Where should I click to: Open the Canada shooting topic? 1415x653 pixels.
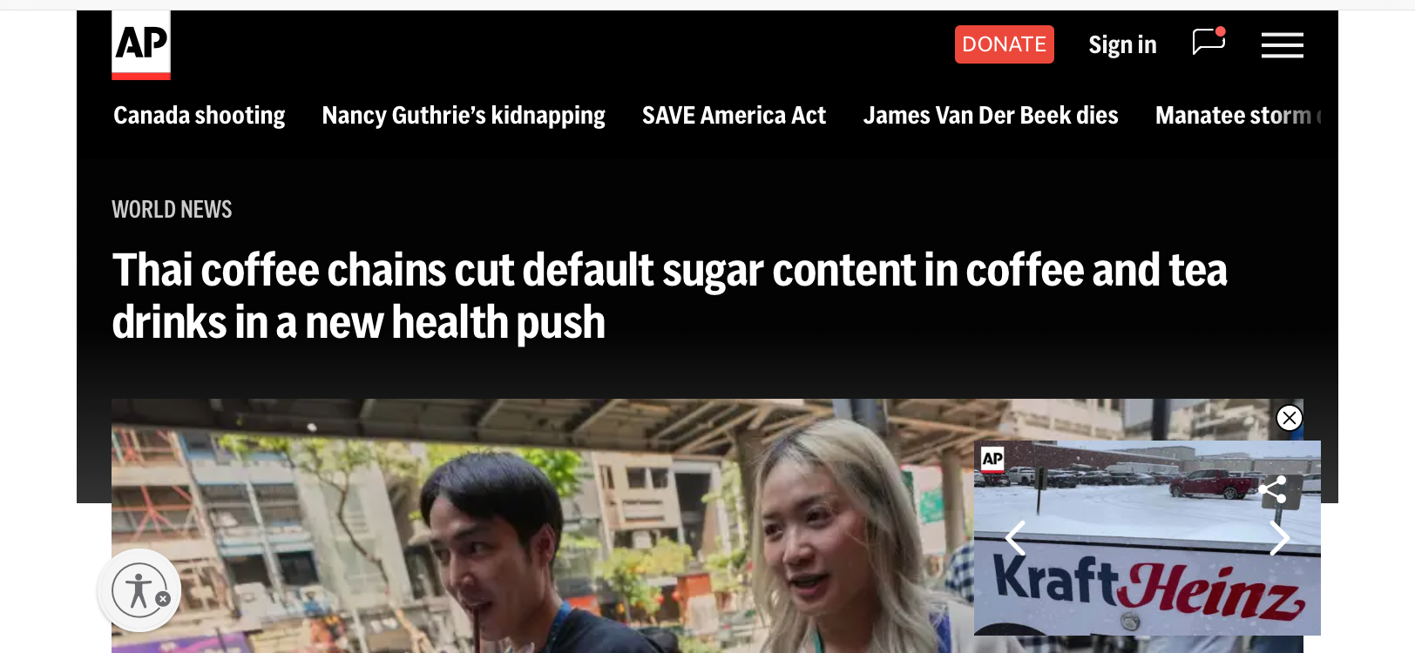[x=200, y=116]
